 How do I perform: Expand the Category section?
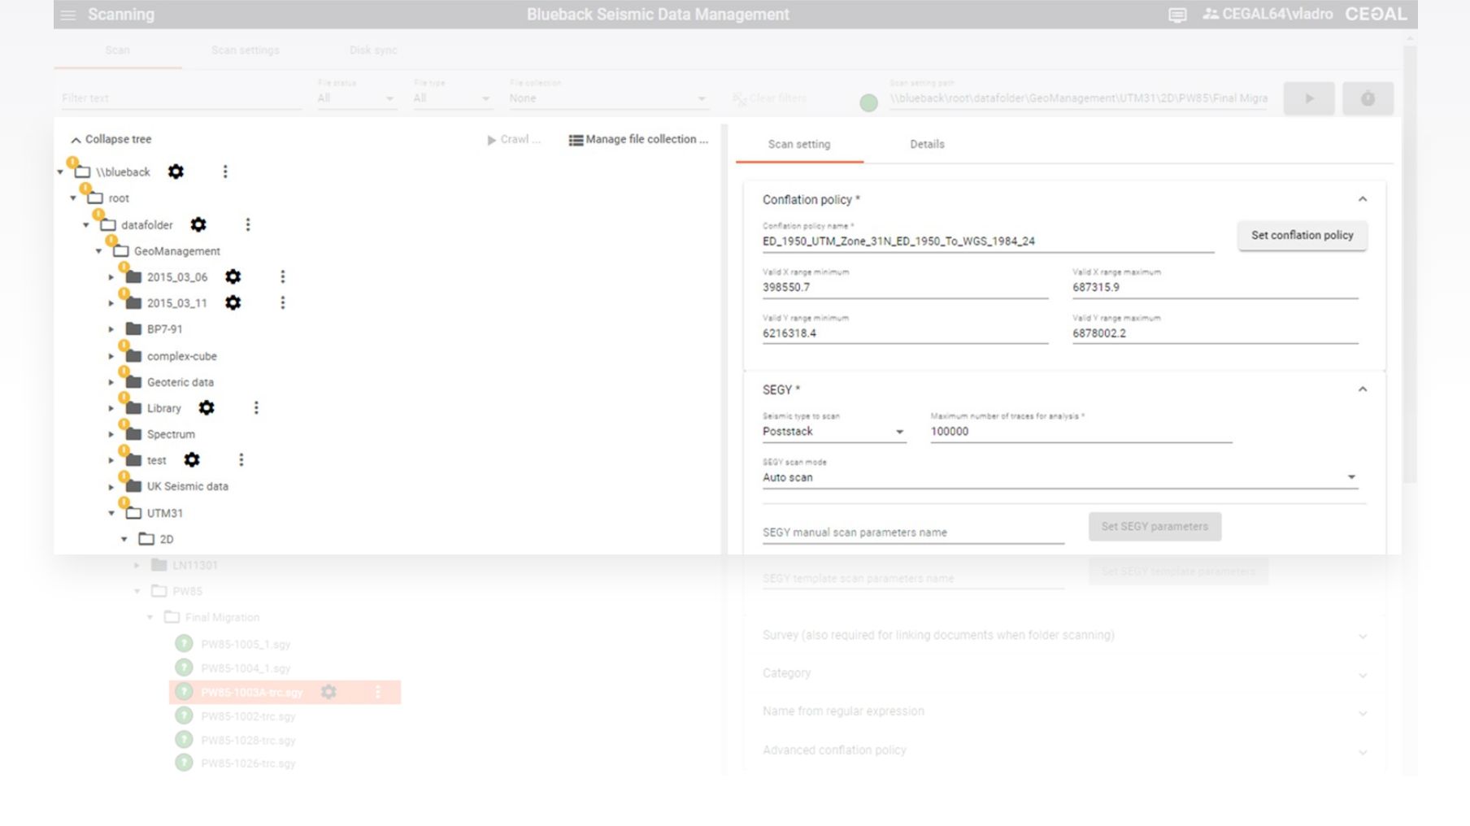coord(1363,674)
